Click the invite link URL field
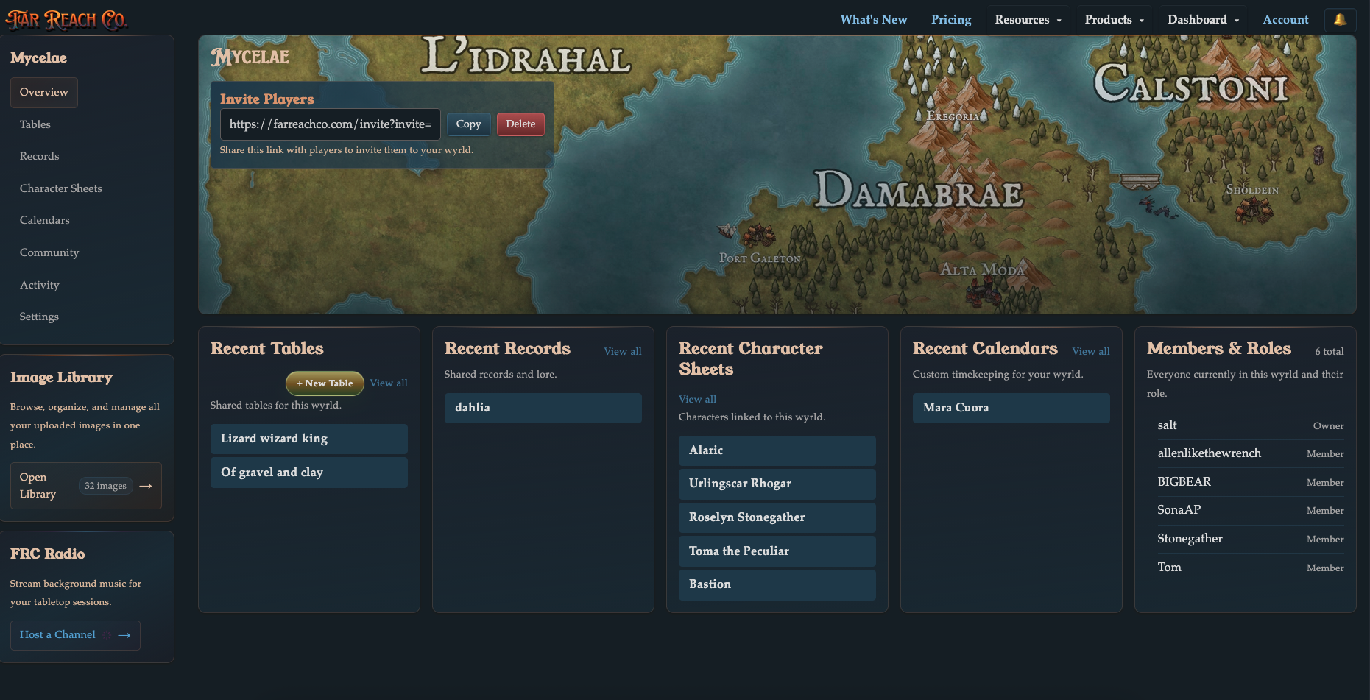Image resolution: width=1370 pixels, height=700 pixels. pos(330,124)
